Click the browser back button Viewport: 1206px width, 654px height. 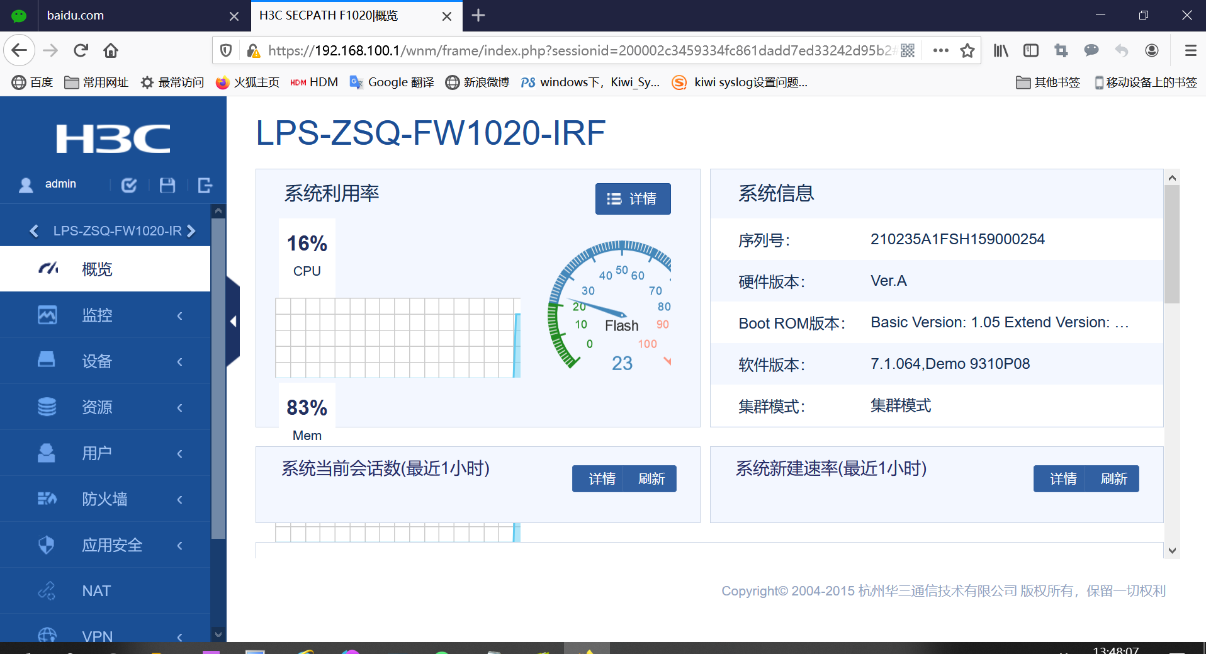[20, 50]
